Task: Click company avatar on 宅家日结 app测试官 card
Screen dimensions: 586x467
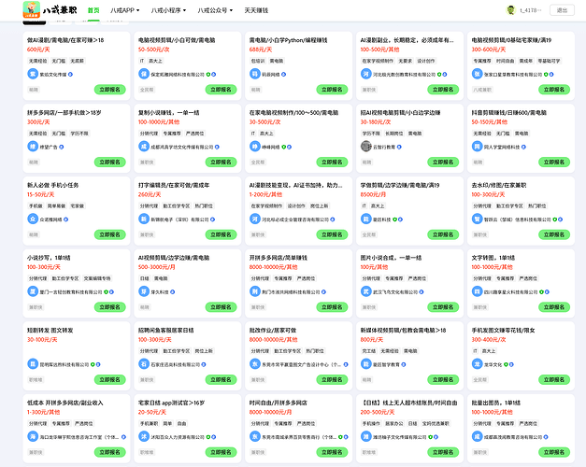Action: [144, 436]
